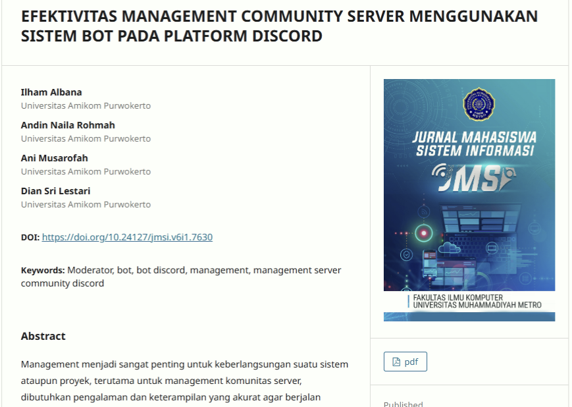The image size is (572, 407).
Task: Click the JMSI logo on the cover
Action: pos(469,179)
